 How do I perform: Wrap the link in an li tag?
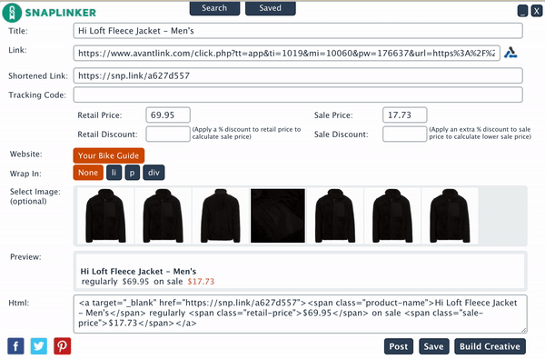(114, 173)
